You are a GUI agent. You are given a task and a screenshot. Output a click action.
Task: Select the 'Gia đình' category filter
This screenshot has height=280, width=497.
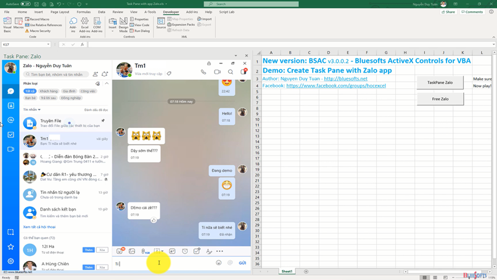(69, 91)
